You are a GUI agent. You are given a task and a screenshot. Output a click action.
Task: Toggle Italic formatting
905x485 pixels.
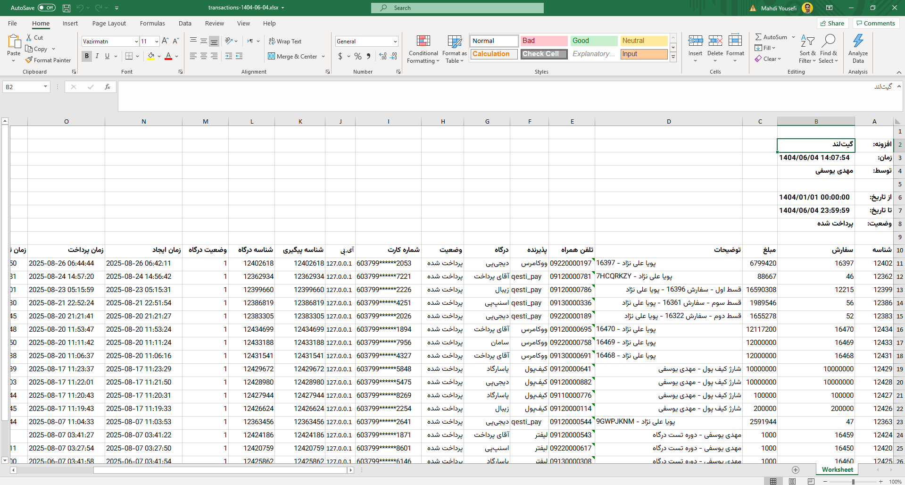(x=97, y=56)
